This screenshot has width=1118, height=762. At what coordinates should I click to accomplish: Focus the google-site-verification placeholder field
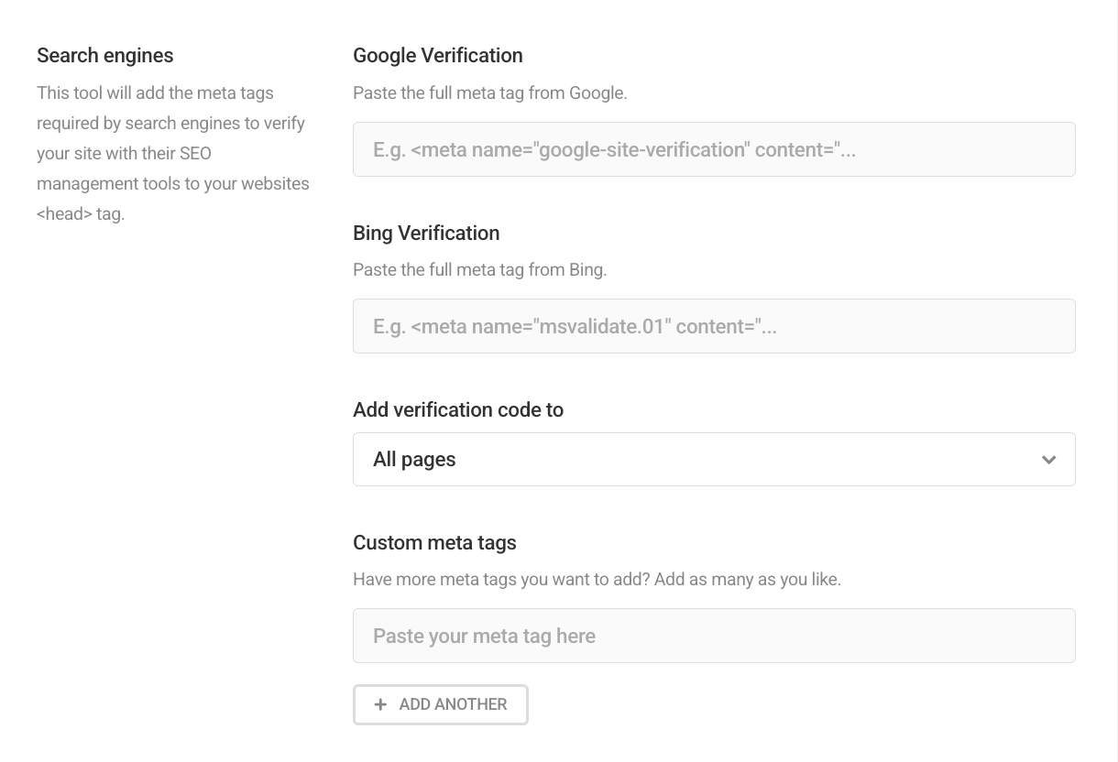(x=714, y=148)
